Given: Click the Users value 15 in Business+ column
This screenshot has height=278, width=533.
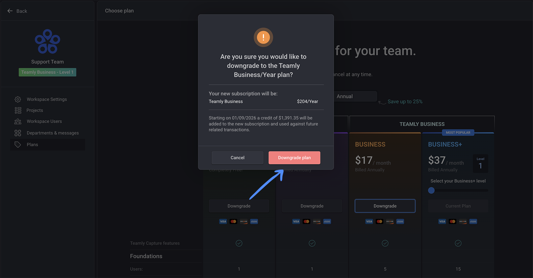Looking at the screenshot, I should (458, 269).
